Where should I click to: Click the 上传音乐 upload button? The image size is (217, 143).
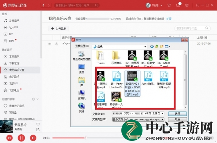click(58, 29)
